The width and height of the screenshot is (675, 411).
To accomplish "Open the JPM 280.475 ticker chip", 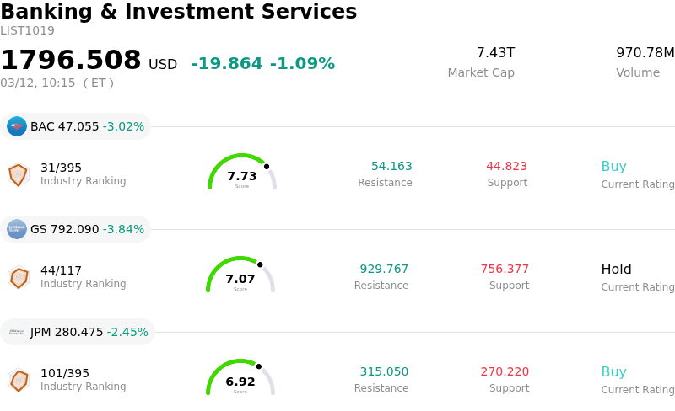I will 78,332.
